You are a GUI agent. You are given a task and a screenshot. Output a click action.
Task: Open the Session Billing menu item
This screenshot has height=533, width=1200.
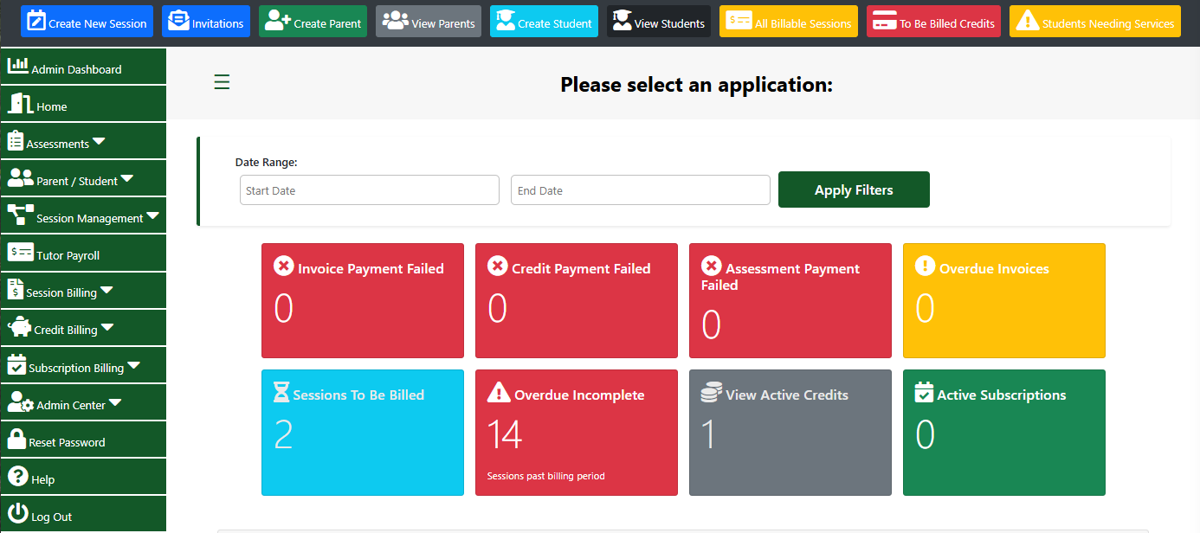[61, 292]
